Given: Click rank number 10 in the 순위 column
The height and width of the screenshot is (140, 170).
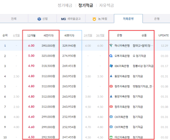Looking at the screenshot, I should tap(5, 137).
